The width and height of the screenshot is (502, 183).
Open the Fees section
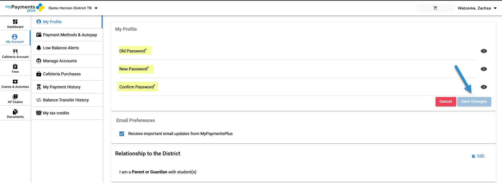point(15,69)
